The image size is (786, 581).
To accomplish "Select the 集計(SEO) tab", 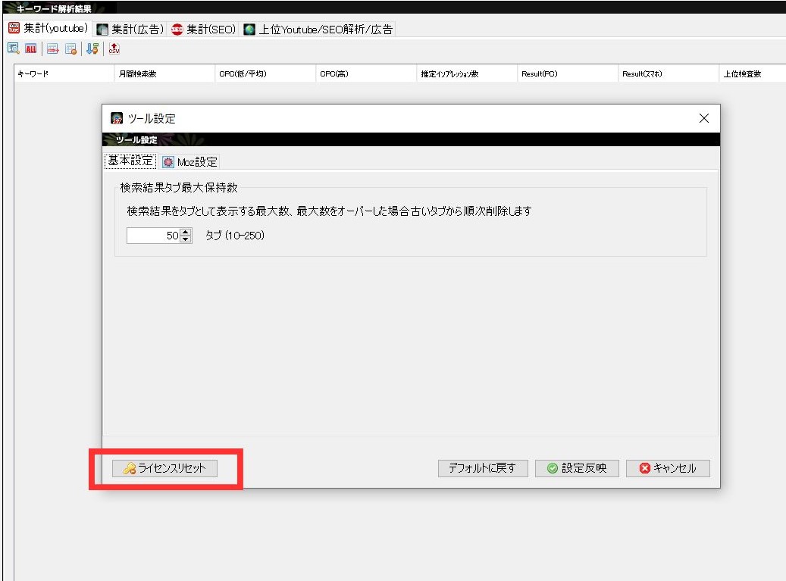I will 204,30.
